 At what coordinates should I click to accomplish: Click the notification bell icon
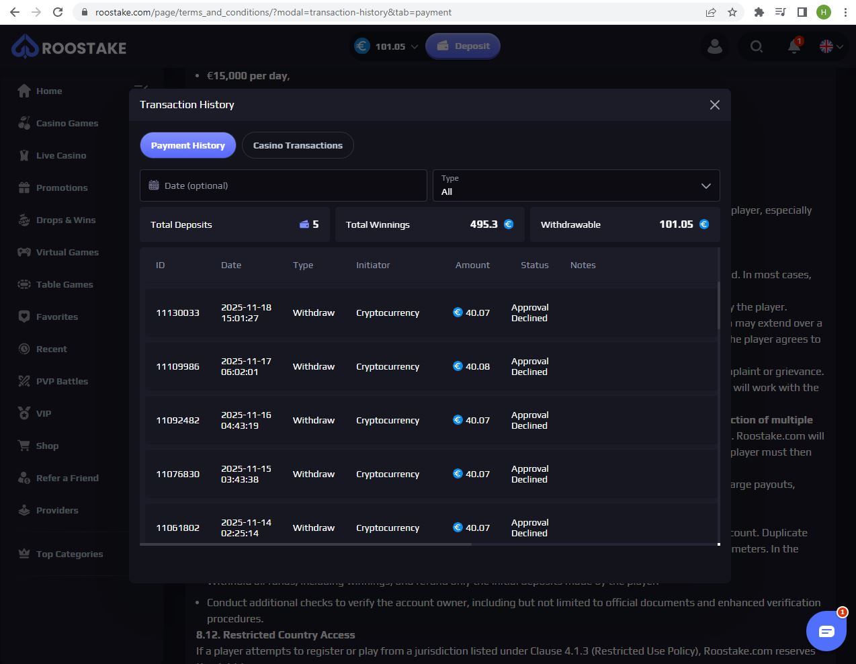click(x=794, y=46)
